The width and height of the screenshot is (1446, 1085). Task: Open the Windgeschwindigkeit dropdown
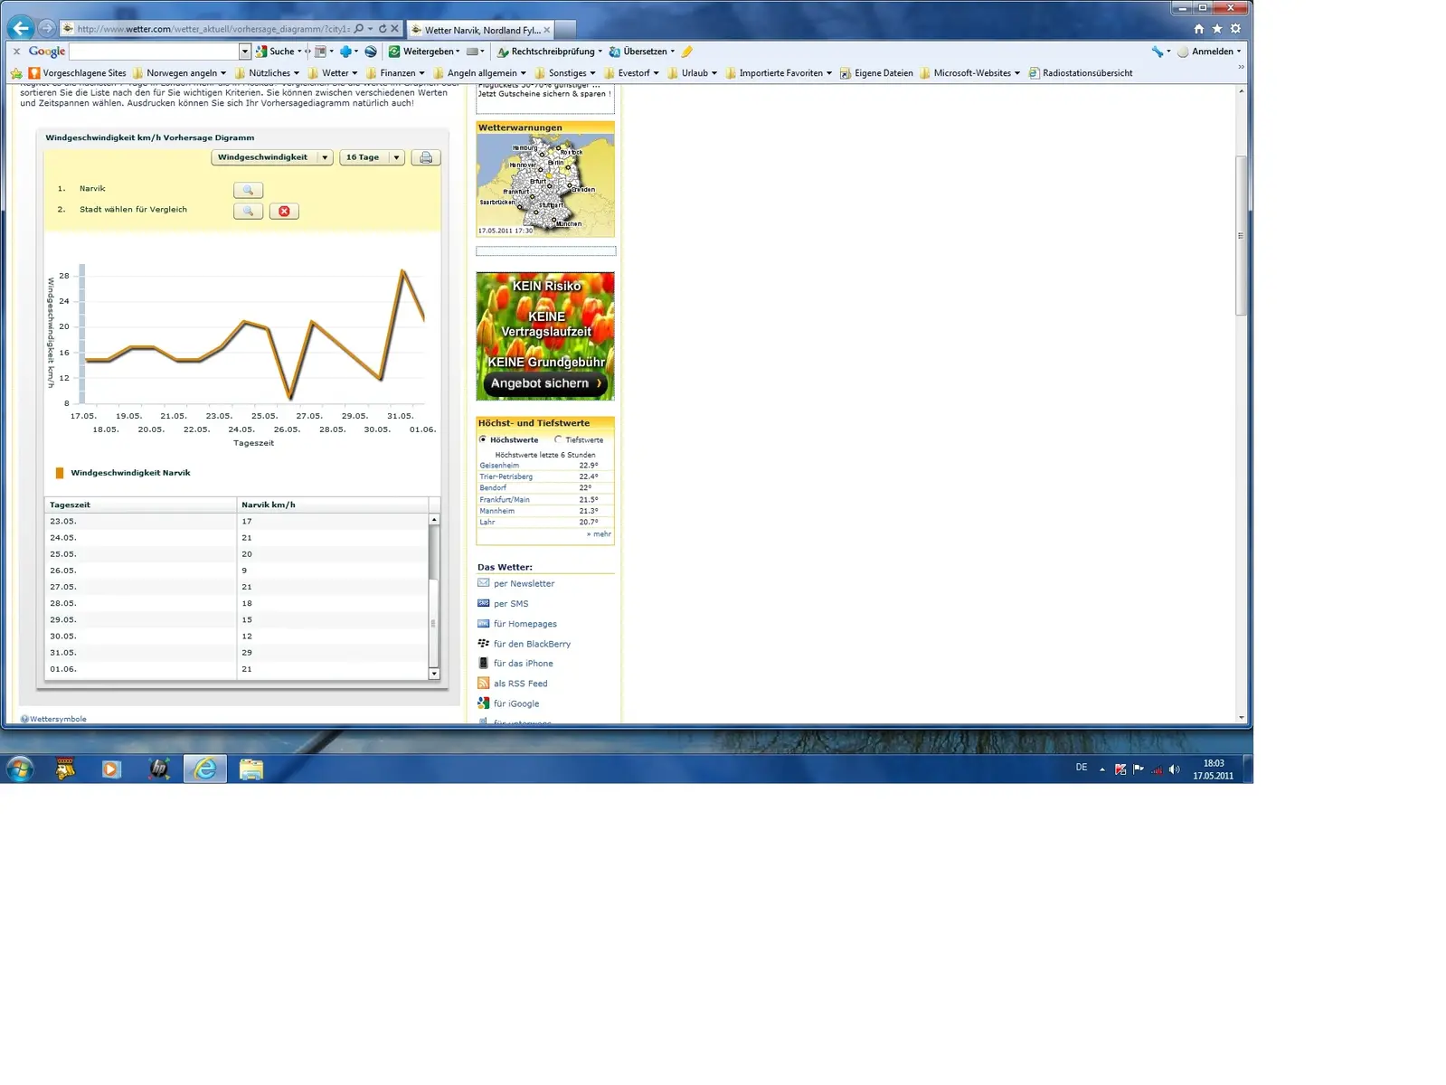coord(272,157)
